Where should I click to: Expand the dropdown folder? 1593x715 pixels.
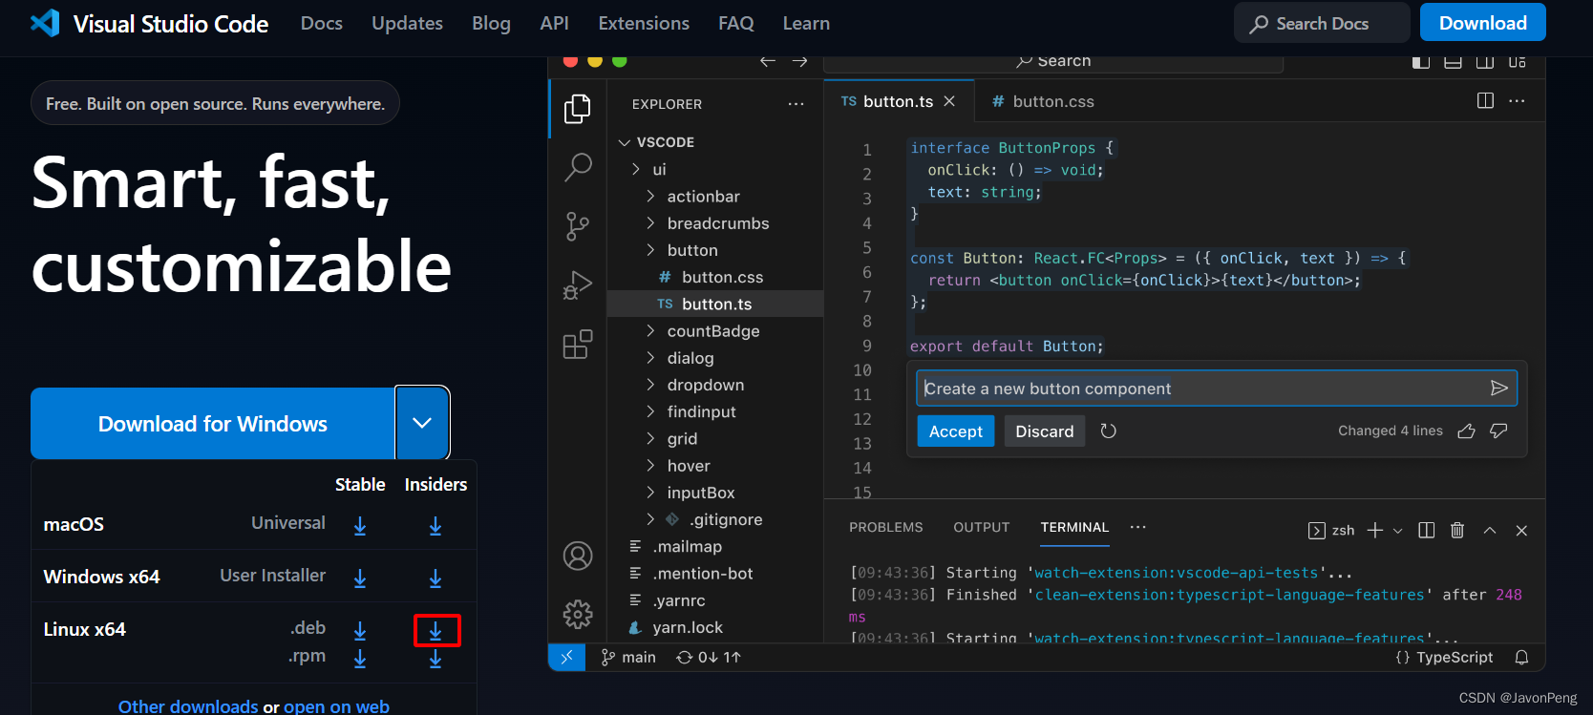coord(651,384)
